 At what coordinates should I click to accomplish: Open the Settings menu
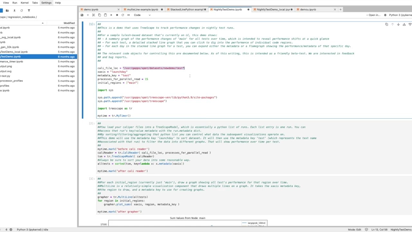coord(46,3)
